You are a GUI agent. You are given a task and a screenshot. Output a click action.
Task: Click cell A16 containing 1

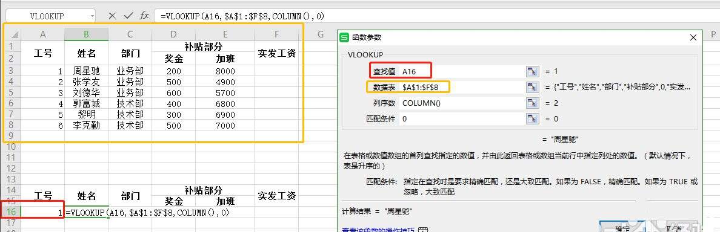42,212
